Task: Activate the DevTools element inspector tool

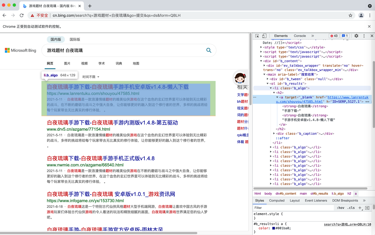Action: (x=257, y=36)
